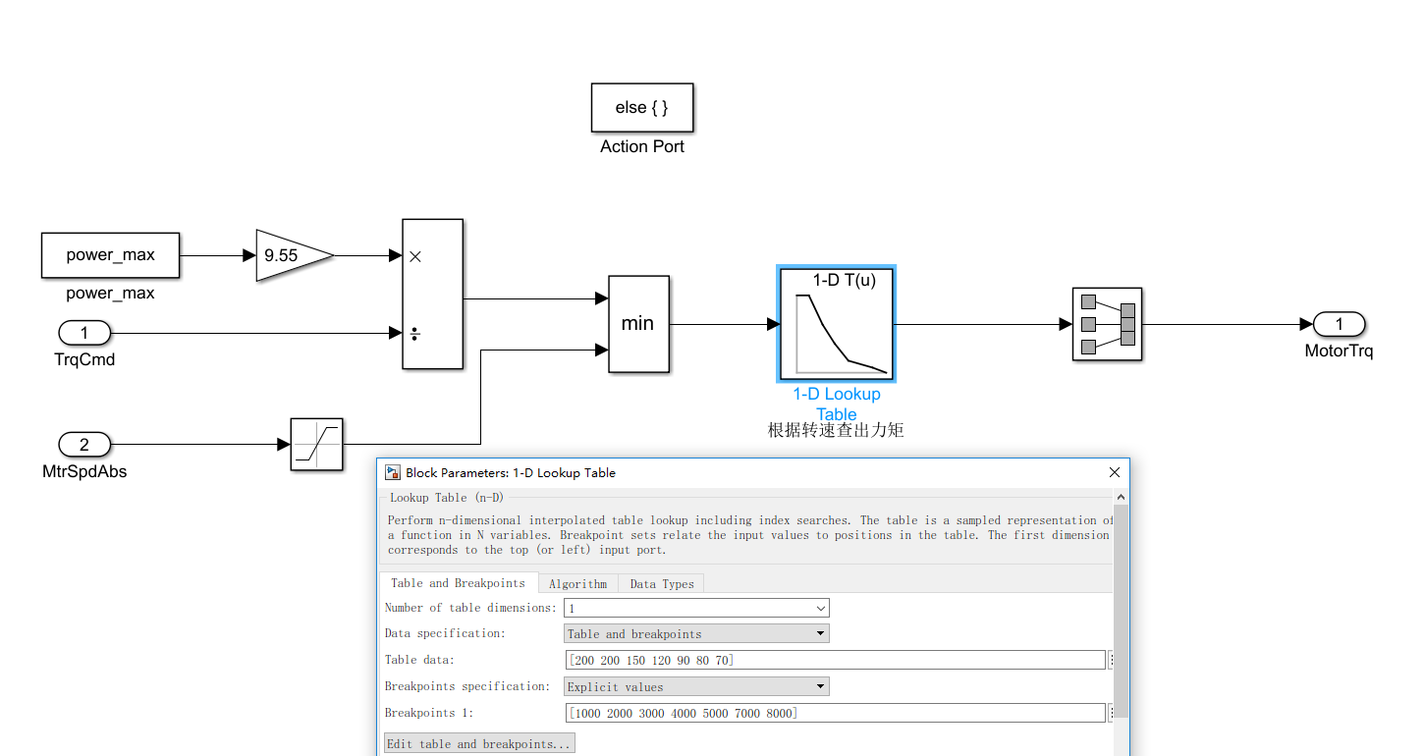Click the Breakpoints 1 input field
The width and height of the screenshot is (1424, 756).
pos(836,713)
